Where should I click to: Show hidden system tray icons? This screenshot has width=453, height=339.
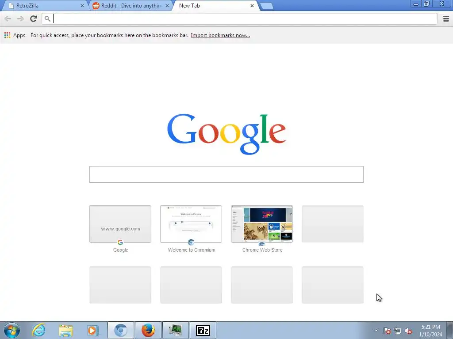click(376, 331)
